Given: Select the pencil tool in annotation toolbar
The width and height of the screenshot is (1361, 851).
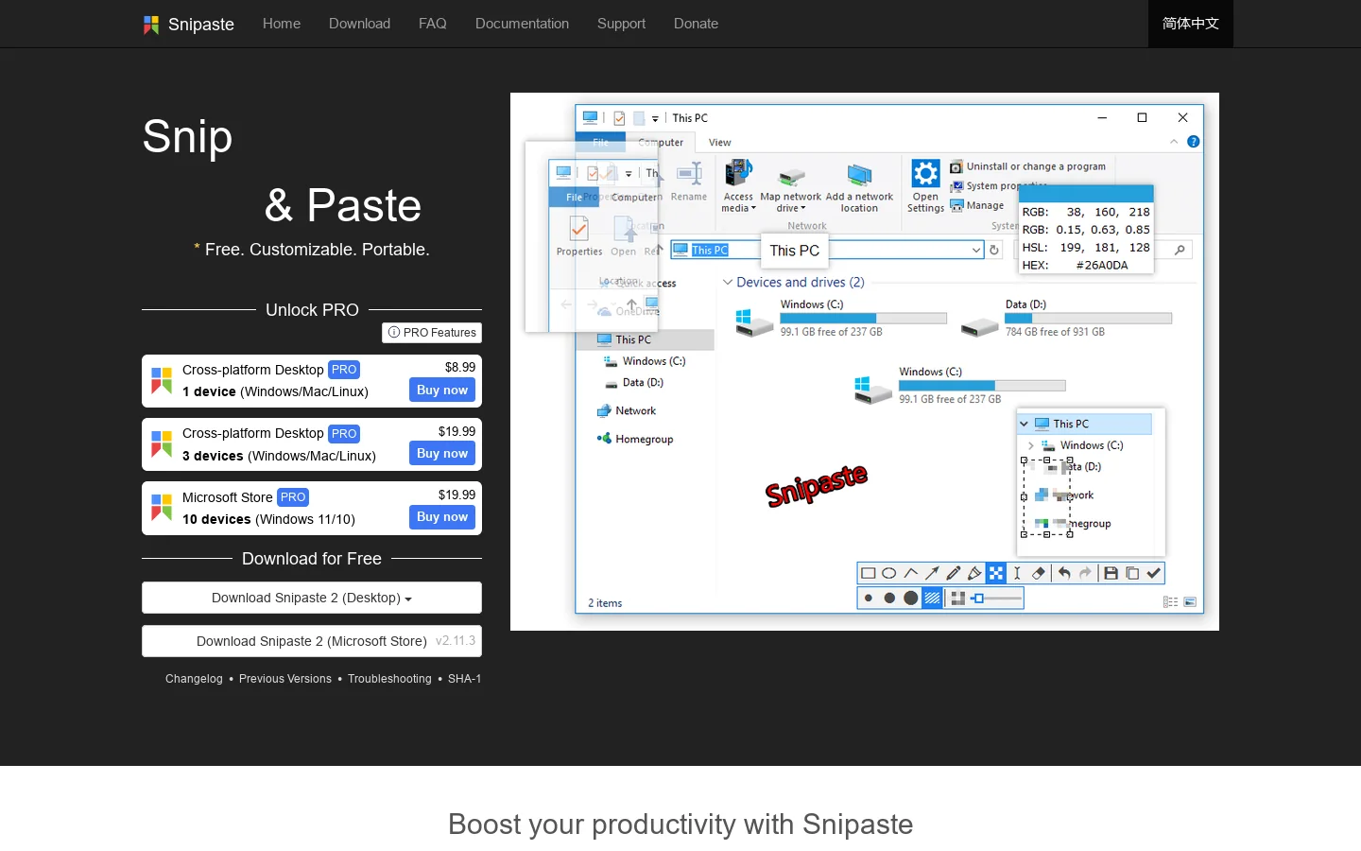Looking at the screenshot, I should click(953, 573).
